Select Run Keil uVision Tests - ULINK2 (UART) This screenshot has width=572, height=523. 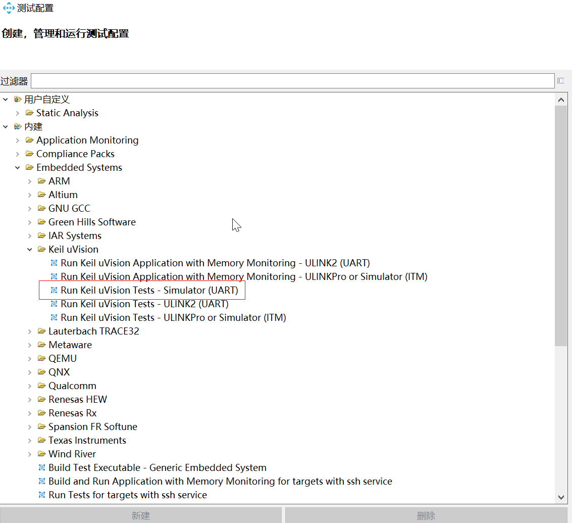point(144,304)
